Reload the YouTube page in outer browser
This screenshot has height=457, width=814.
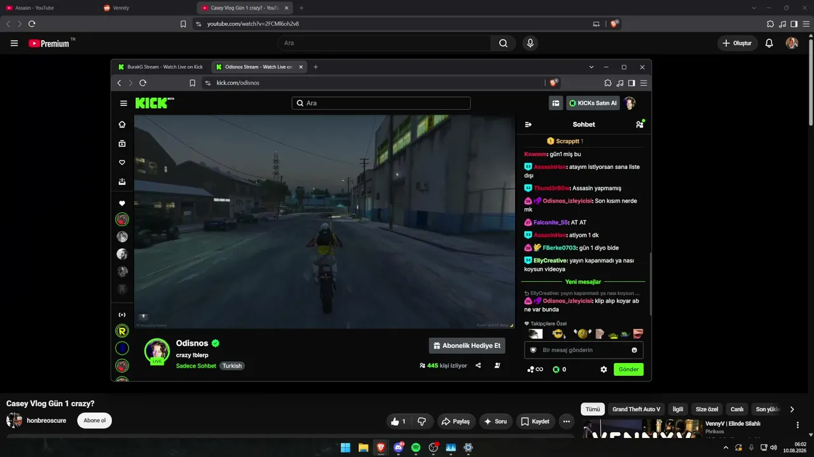(x=32, y=23)
